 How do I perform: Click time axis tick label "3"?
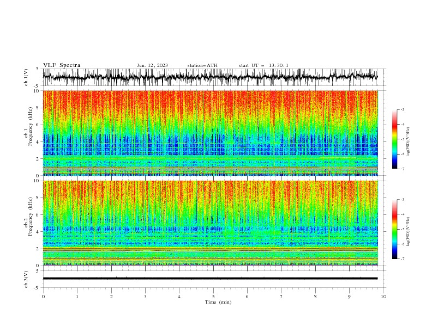pyautogui.click(x=145, y=297)
